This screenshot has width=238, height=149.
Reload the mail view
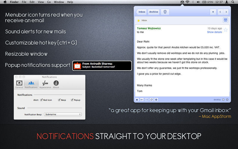tap(151, 100)
